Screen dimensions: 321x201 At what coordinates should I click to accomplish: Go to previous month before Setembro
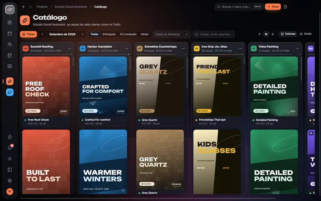[43, 34]
